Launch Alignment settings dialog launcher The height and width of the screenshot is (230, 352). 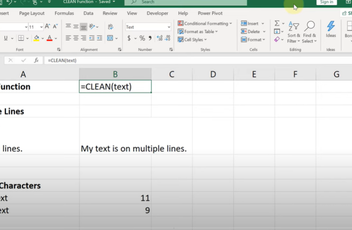[x=120, y=50]
